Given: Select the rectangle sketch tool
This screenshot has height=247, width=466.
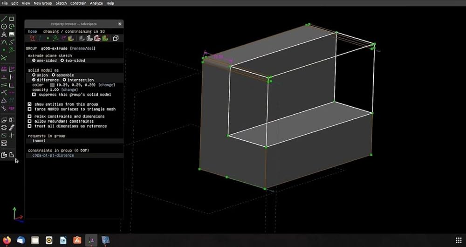Looking at the screenshot, I should click(x=12, y=19).
